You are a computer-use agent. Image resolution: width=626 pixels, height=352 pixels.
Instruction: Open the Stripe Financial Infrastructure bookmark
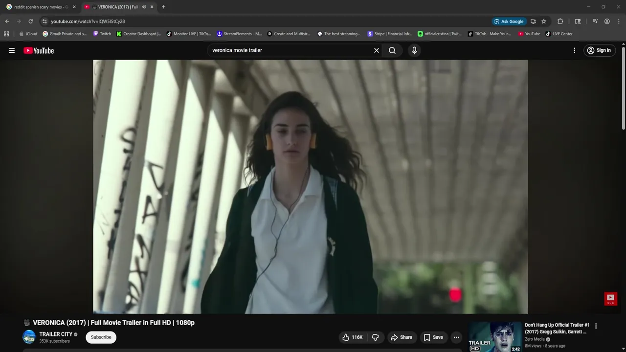click(390, 34)
